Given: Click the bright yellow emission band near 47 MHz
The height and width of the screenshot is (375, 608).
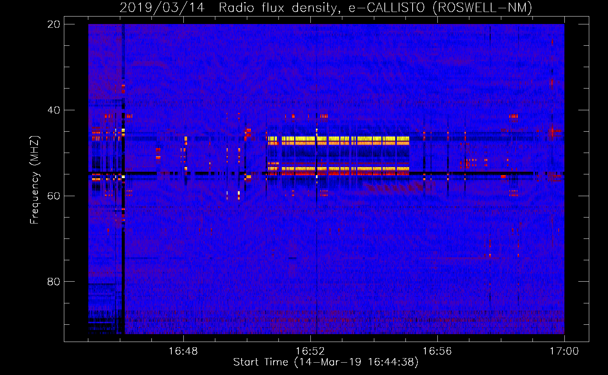Looking at the screenshot, I should [338, 139].
